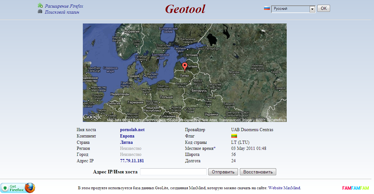The image size is (374, 194).
Task: Open the Поисковой плагин link
Action: pos(62,12)
